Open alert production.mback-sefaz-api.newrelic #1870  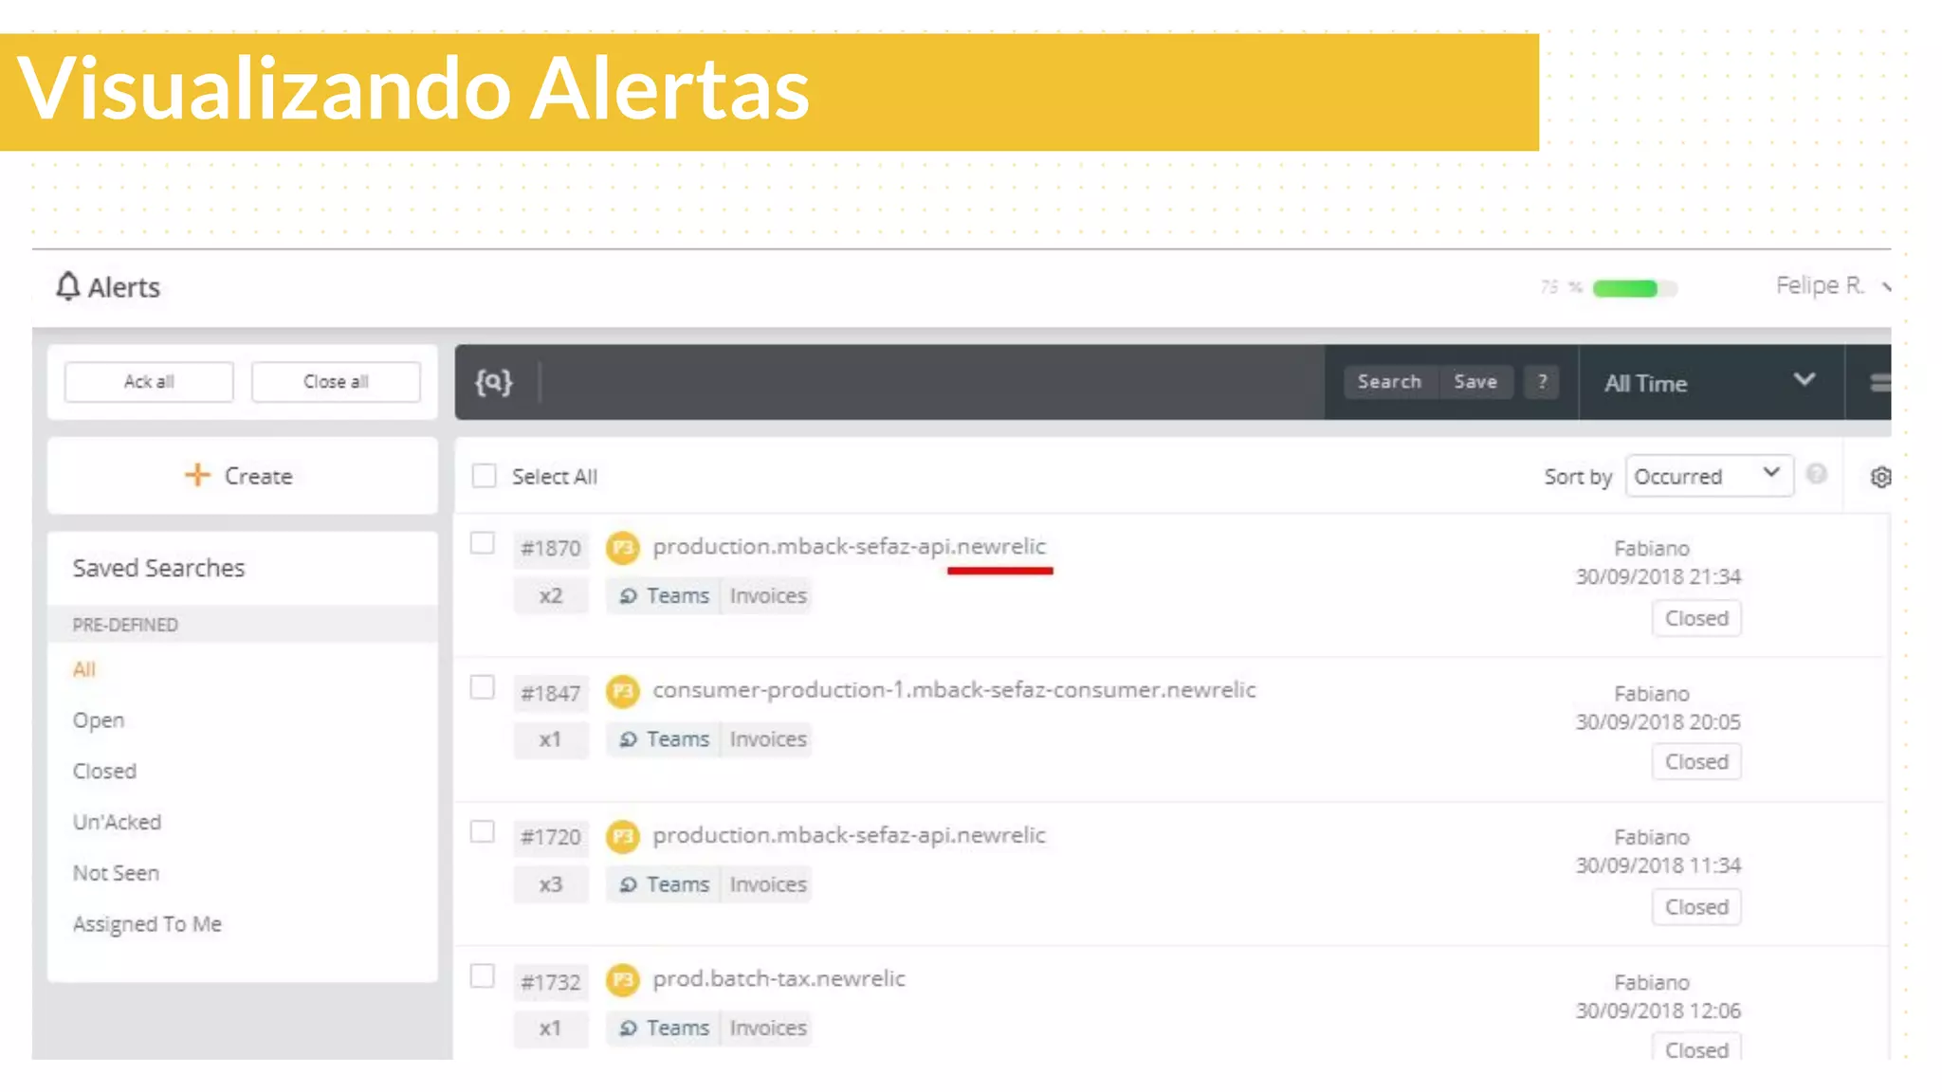coord(849,547)
